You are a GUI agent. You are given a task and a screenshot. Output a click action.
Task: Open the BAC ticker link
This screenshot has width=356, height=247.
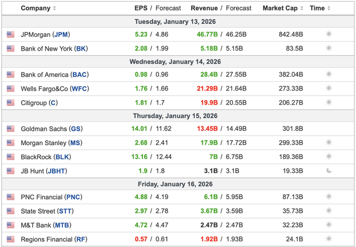tap(80, 75)
